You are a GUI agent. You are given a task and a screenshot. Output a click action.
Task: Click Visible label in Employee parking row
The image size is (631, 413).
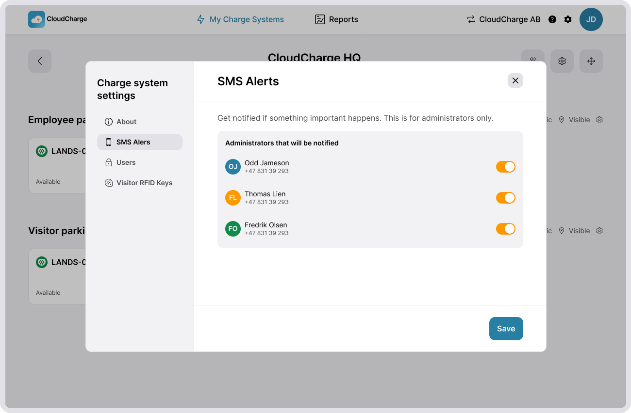[580, 120]
